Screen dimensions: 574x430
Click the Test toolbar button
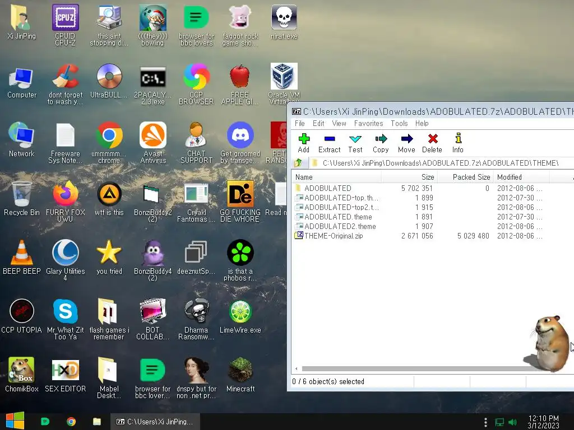click(355, 143)
